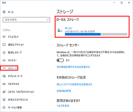This screenshot has height=112, width=133.
Task: Click the Shared Experiences icon
Action: click(x=4, y=100)
